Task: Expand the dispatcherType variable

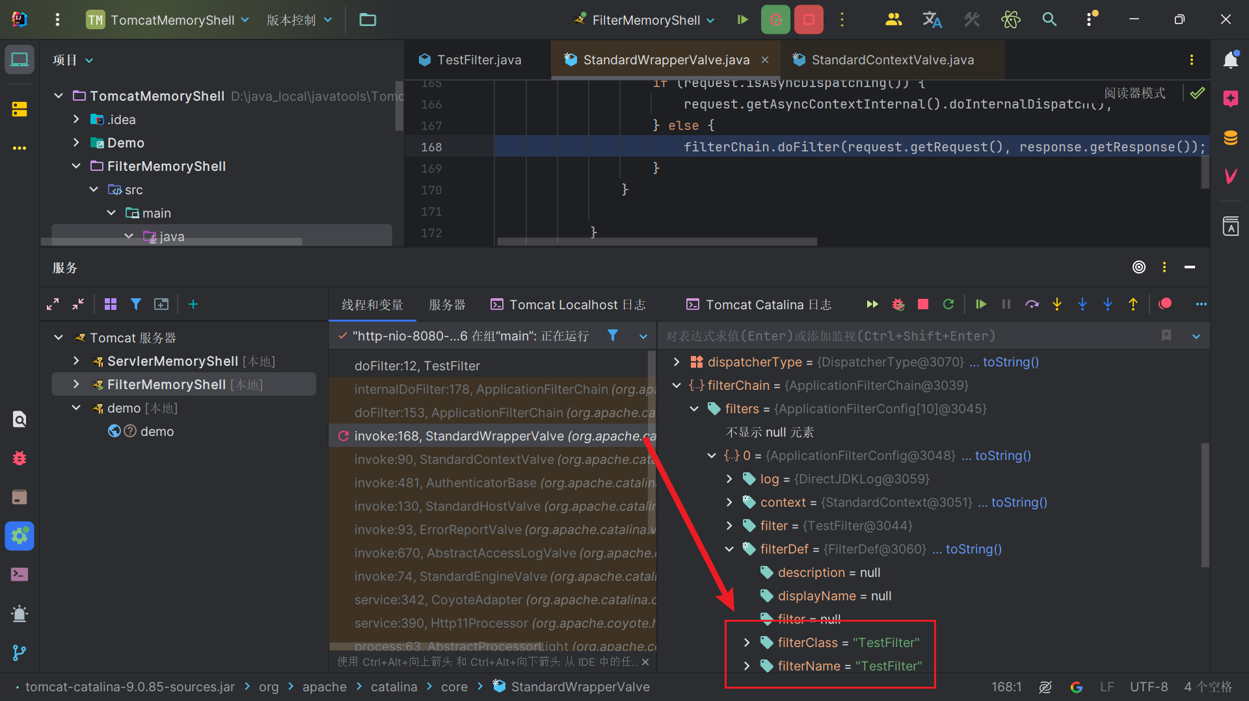Action: pos(677,362)
